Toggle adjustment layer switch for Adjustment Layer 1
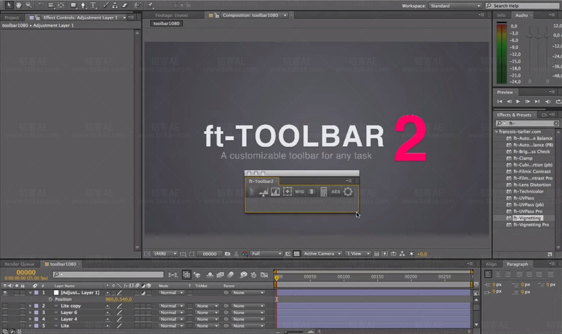The height and width of the screenshot is (334, 562). pos(143,293)
